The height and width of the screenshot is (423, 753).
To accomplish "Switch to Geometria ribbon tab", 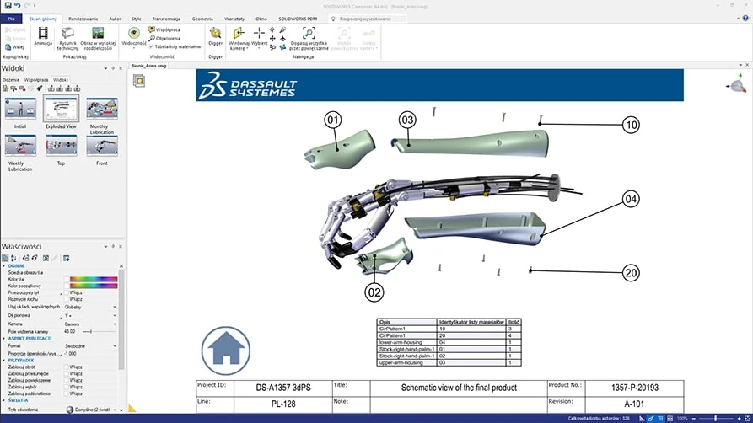I will [x=202, y=19].
